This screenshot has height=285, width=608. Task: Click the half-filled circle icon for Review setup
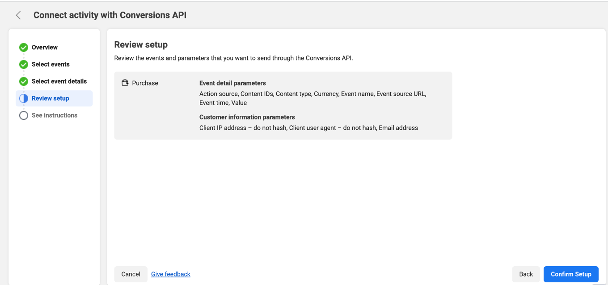coord(24,98)
